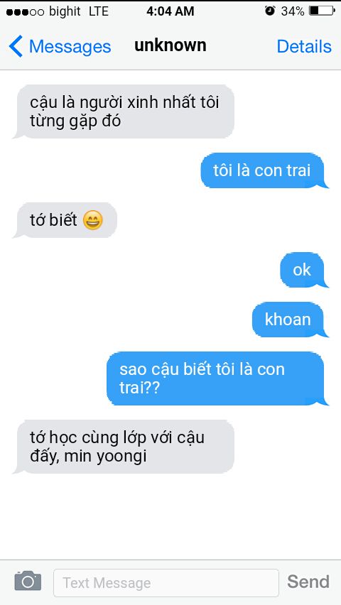Screen dimensions: 341x605
Task: Tap the 'tớ học cùng lớp' gray message
Action: tap(124, 447)
